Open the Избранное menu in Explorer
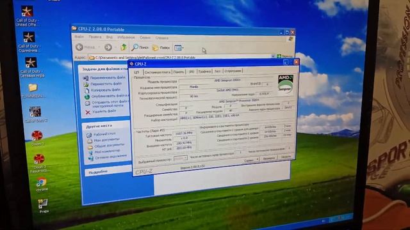Image resolution: width=410 pixels, height=230 pixels. (x=126, y=38)
